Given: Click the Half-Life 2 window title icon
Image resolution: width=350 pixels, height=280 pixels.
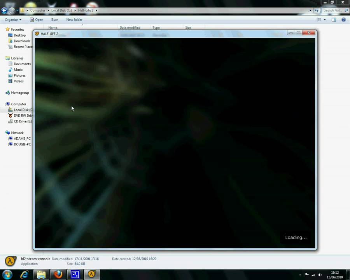Looking at the screenshot, I should 37,34.
